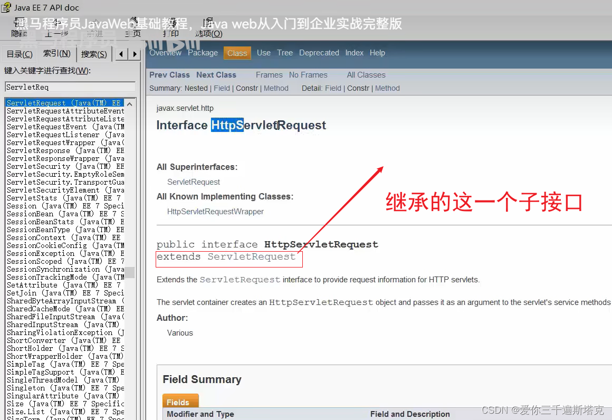Click the right arrow tab-scroll icon

pos(135,53)
